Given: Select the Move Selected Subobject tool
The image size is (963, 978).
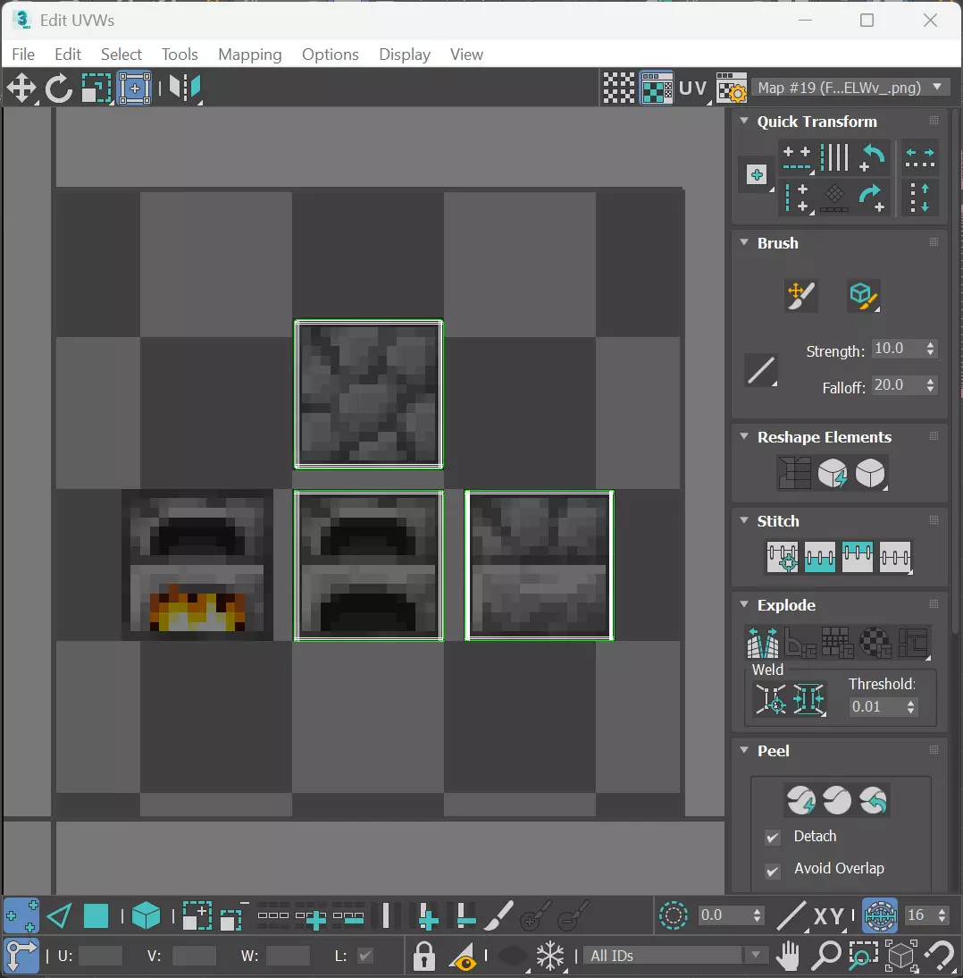Looking at the screenshot, I should [21, 88].
